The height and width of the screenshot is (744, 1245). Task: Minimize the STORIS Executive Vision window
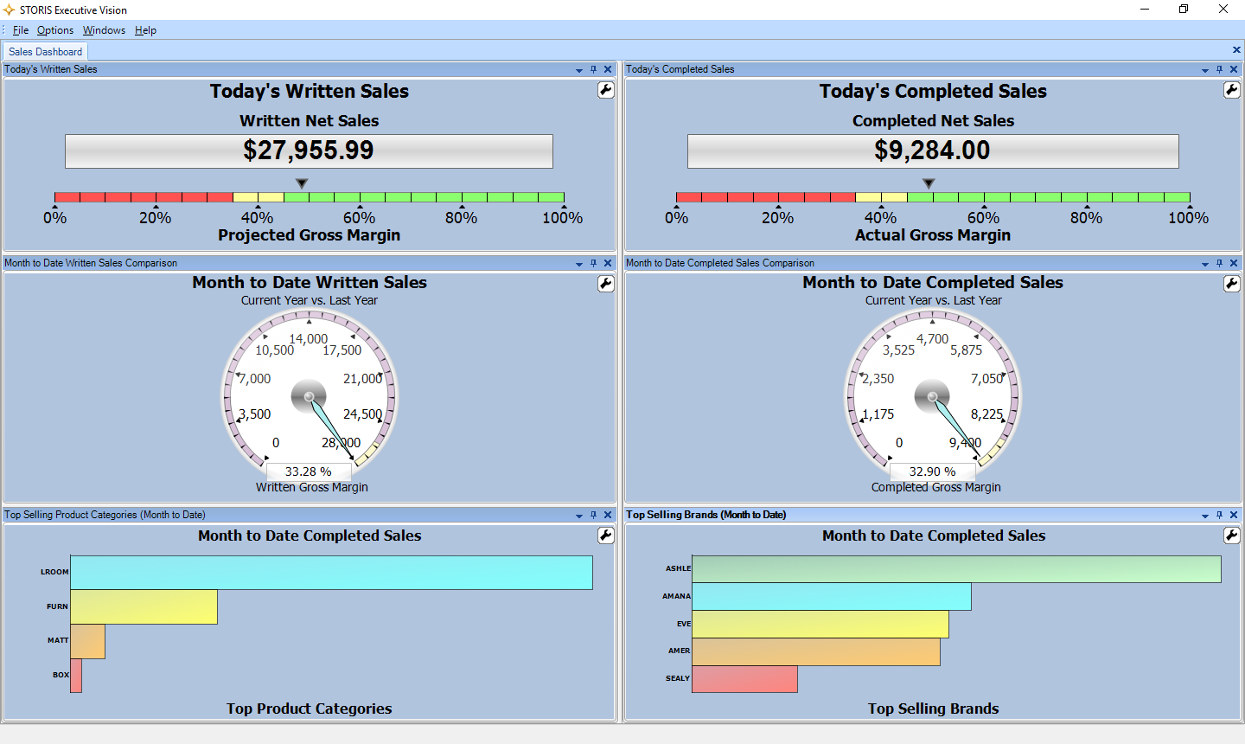(1145, 10)
